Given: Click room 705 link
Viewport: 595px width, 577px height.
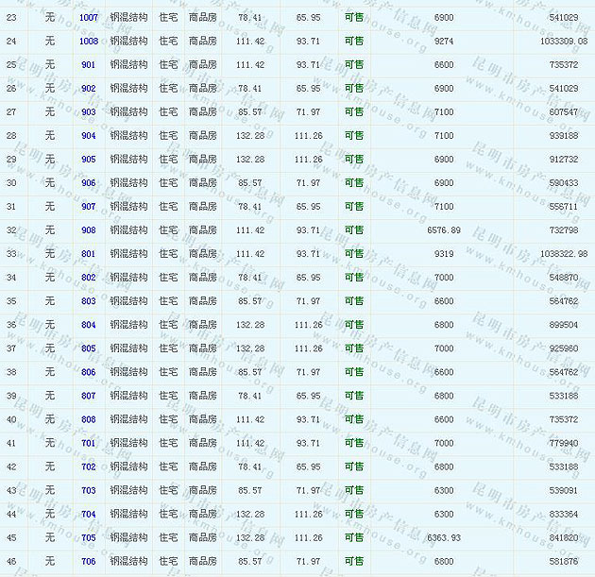Looking at the screenshot, I should click(88, 537).
